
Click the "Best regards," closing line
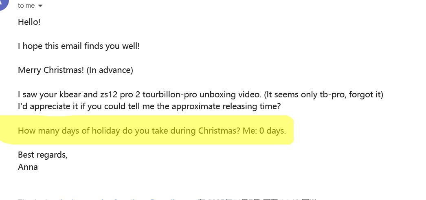[43, 155]
